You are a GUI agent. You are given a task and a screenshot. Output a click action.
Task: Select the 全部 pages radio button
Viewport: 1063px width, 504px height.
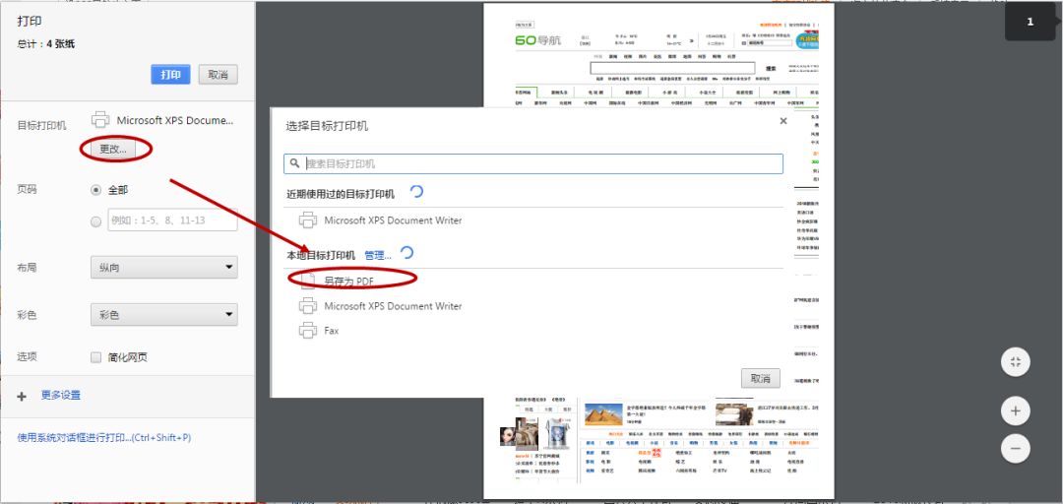tap(96, 190)
